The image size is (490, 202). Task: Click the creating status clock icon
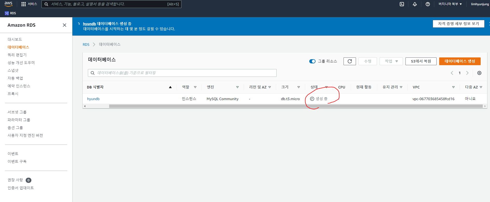[x=312, y=99]
